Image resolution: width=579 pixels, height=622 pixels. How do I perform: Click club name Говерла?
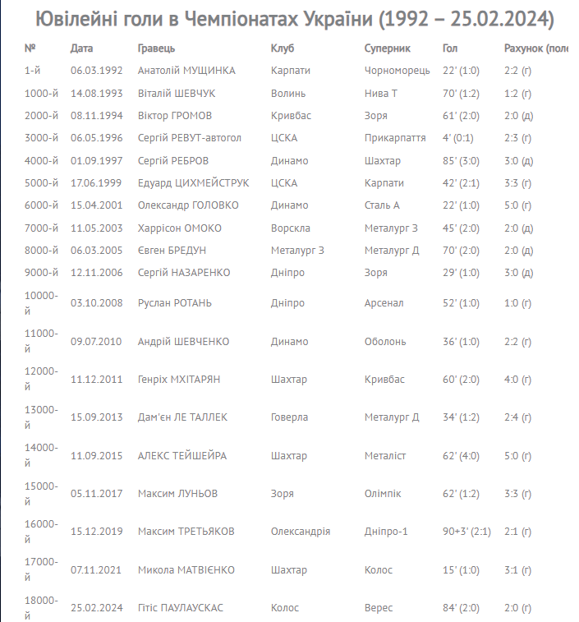pos(289,417)
